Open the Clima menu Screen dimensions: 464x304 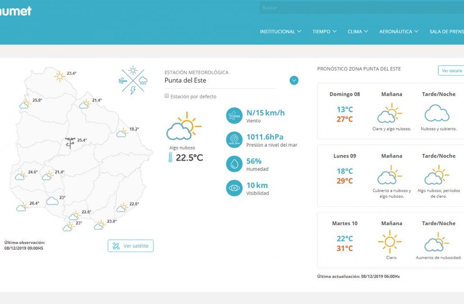[x=358, y=32]
